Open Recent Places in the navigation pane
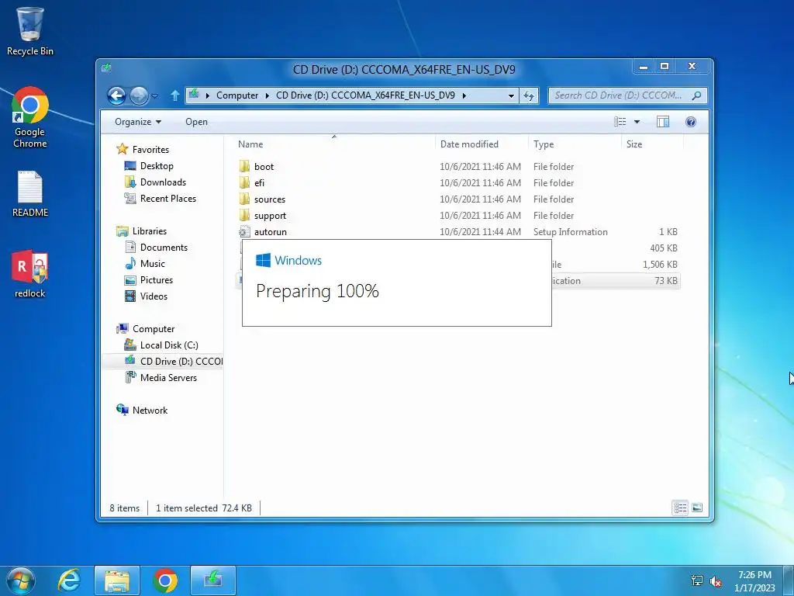Image resolution: width=794 pixels, height=596 pixels. point(160,198)
